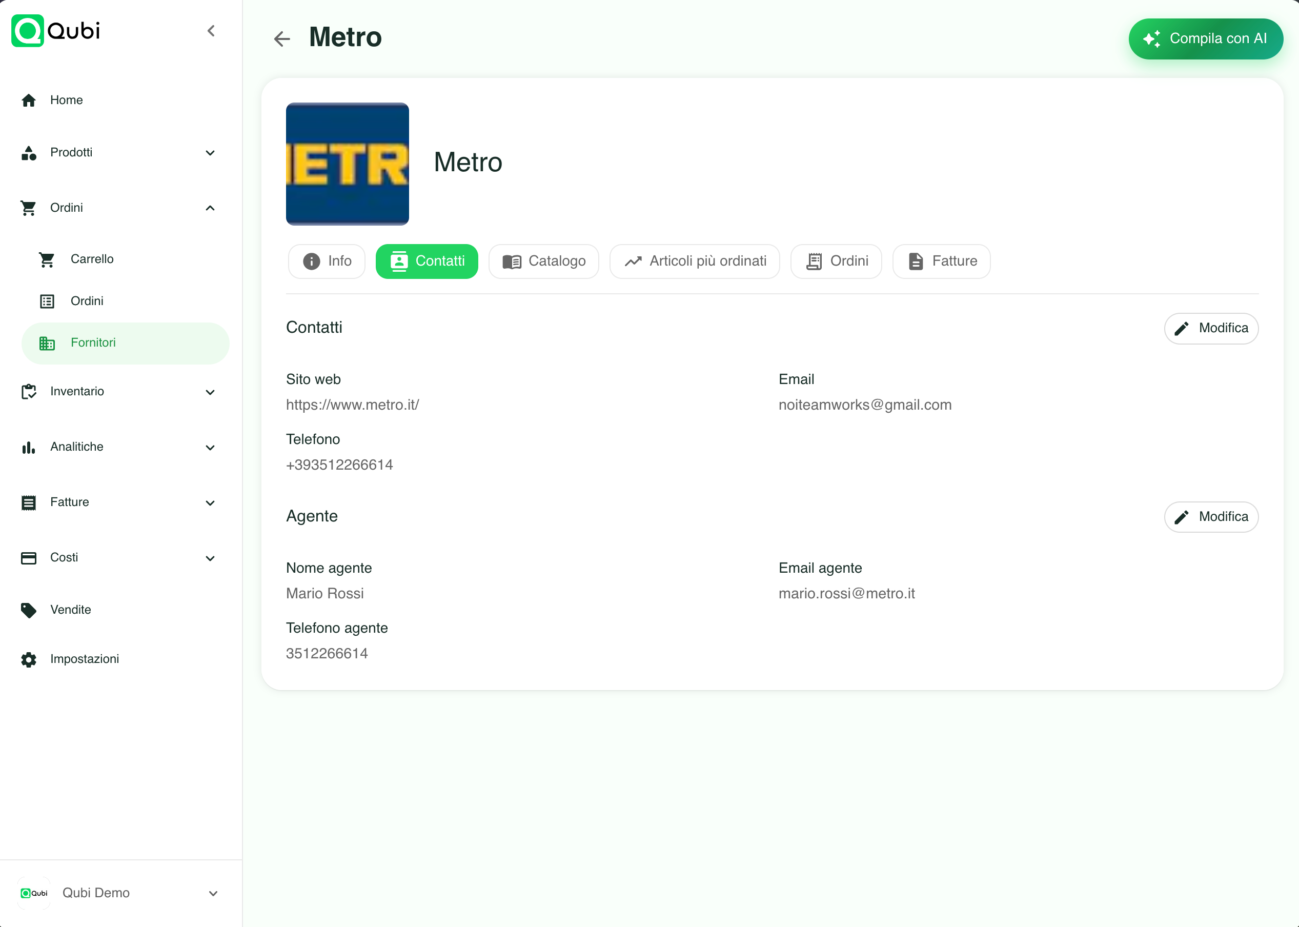Click the Vendite tag icon
The height and width of the screenshot is (927, 1299).
[x=29, y=610]
